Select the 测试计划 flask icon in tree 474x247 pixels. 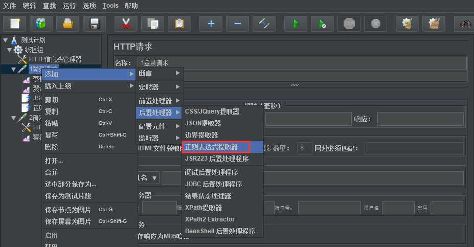14,40
